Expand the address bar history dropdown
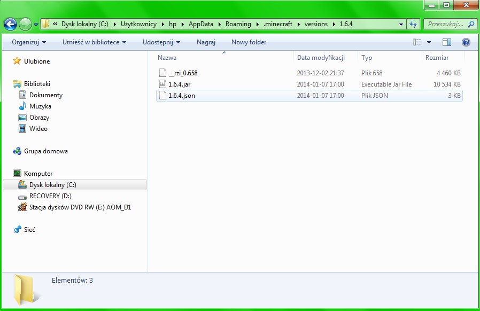Screen dimensions: 480x311 point(401,24)
